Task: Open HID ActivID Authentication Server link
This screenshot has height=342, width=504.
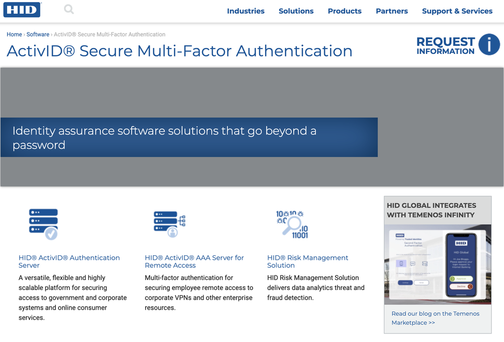Action: click(x=69, y=262)
